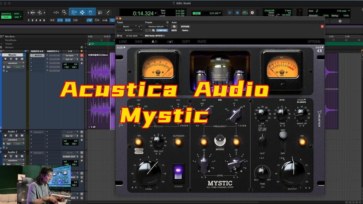The width and height of the screenshot is (363, 204).
Task: Select the Scrubber speaker tool
Action: click(x=100, y=12)
